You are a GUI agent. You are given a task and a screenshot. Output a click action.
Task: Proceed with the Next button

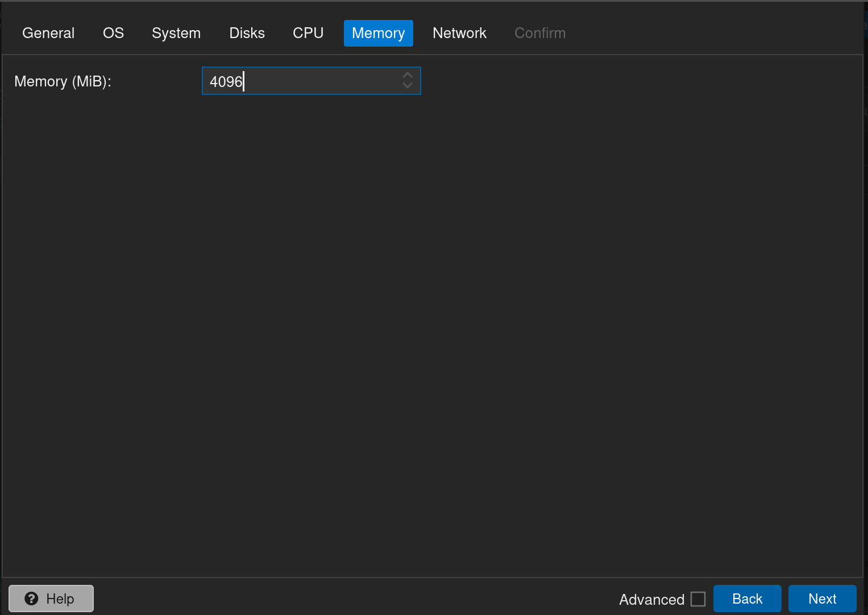pos(823,599)
